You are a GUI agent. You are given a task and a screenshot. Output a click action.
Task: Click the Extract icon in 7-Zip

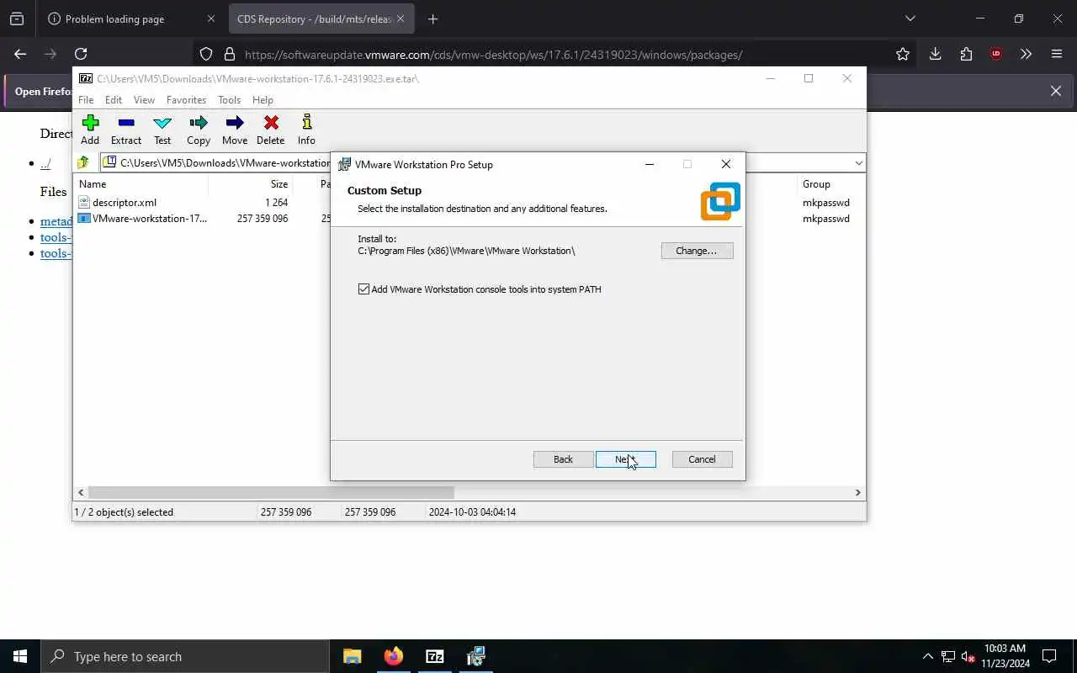tap(126, 124)
